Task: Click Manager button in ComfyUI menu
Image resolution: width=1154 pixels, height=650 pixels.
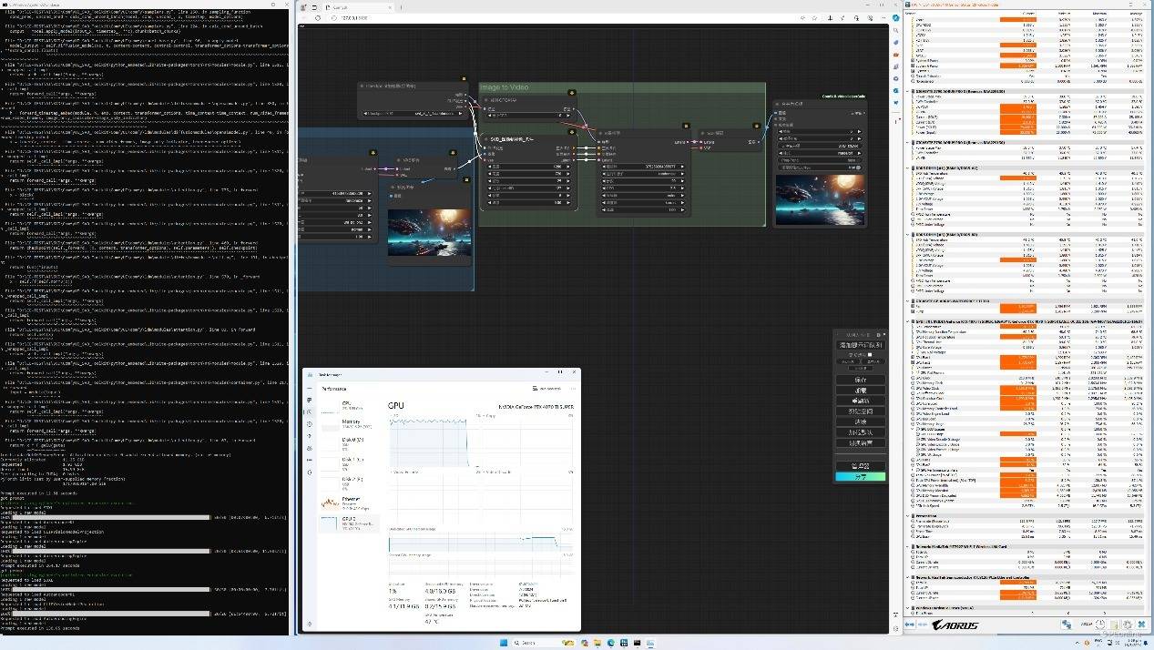Action: (x=861, y=465)
